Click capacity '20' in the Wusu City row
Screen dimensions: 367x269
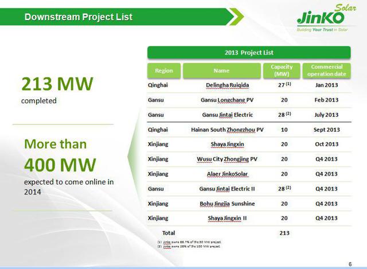click(284, 159)
